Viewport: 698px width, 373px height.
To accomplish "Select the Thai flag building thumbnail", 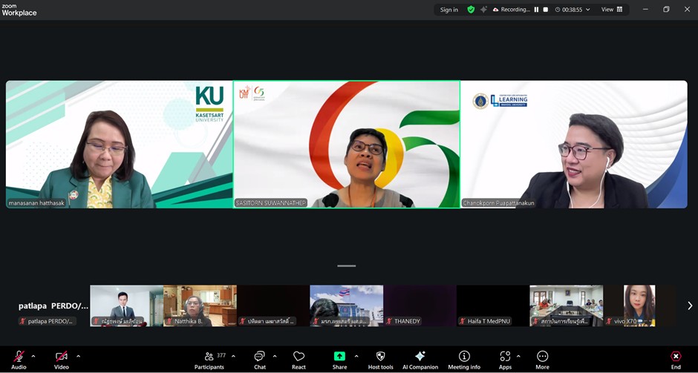I will (x=346, y=306).
